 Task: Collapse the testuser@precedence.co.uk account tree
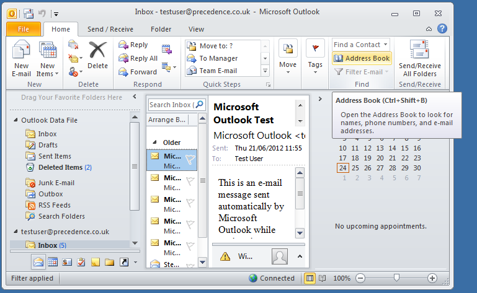[x=16, y=232]
